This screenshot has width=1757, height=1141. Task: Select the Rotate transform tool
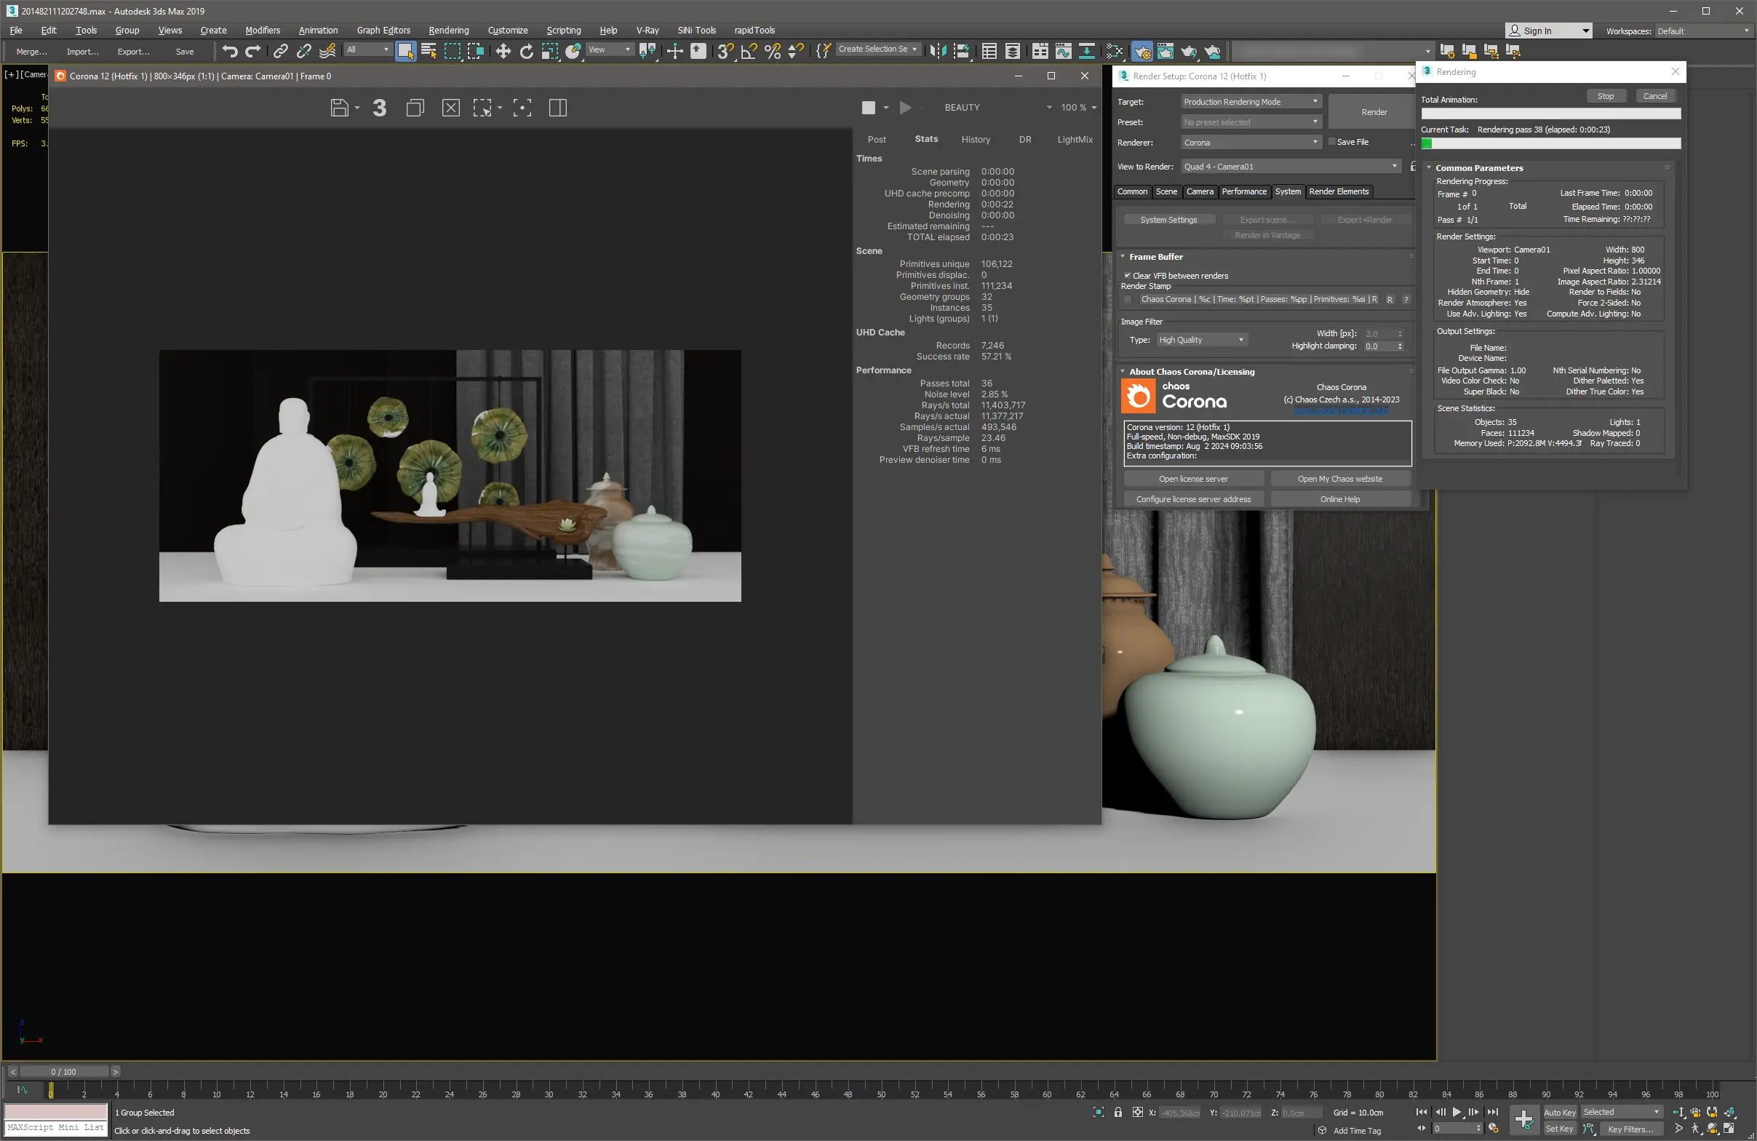click(526, 51)
